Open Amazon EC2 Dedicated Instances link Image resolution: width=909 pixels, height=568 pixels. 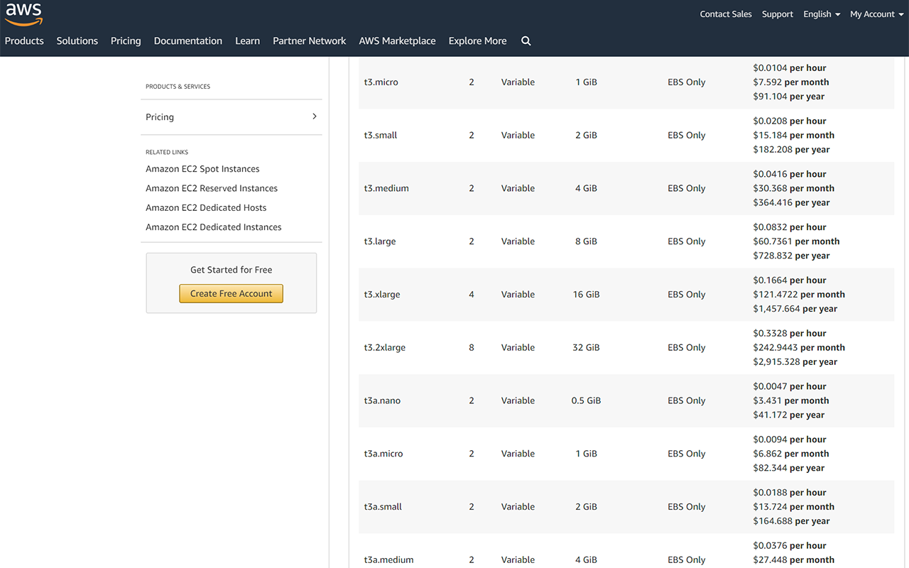[213, 226]
